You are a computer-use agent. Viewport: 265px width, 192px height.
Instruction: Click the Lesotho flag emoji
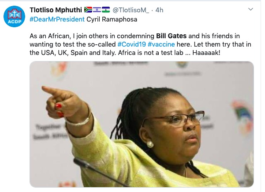coord(106,10)
